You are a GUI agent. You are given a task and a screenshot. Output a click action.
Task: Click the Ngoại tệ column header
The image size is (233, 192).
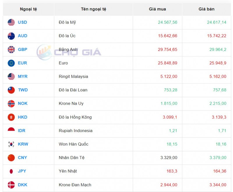pyautogui.click(x=28, y=9)
